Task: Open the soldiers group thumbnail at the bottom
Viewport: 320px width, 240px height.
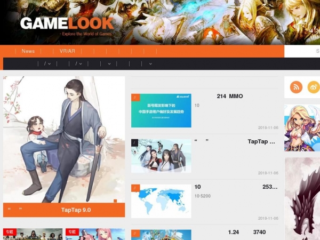Action: coord(33,234)
